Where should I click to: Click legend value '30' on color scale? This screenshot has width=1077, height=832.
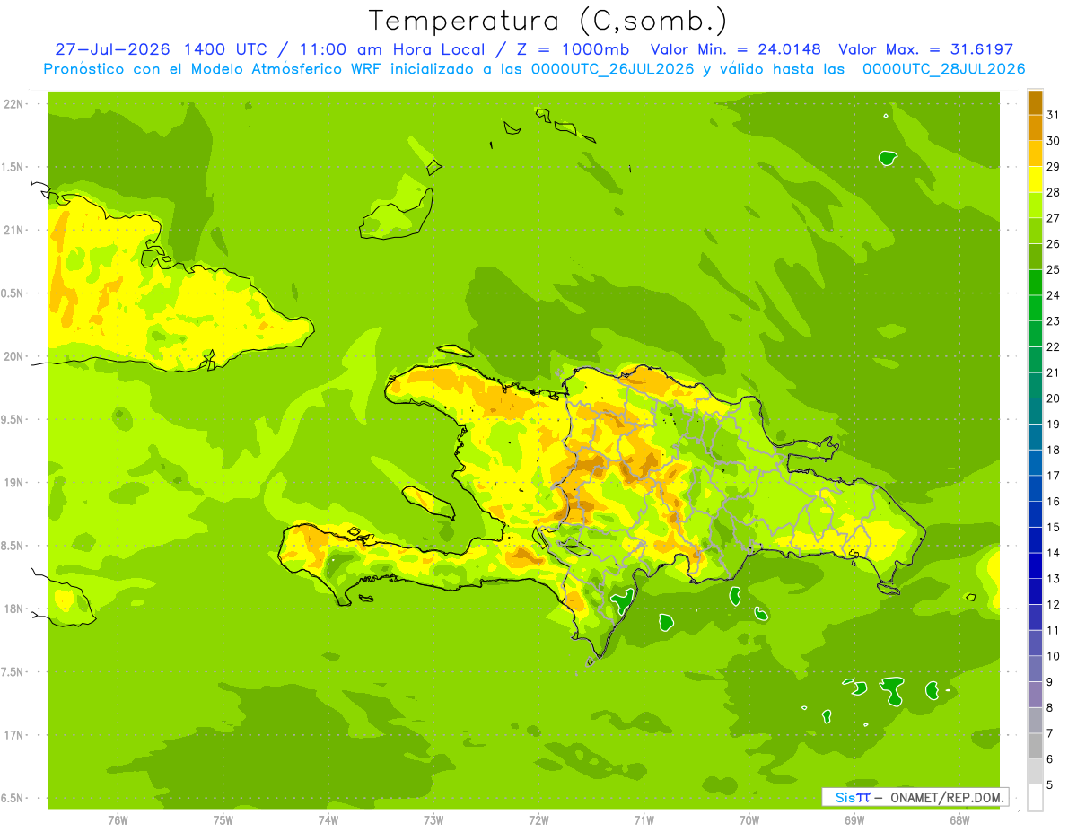[1053, 141]
